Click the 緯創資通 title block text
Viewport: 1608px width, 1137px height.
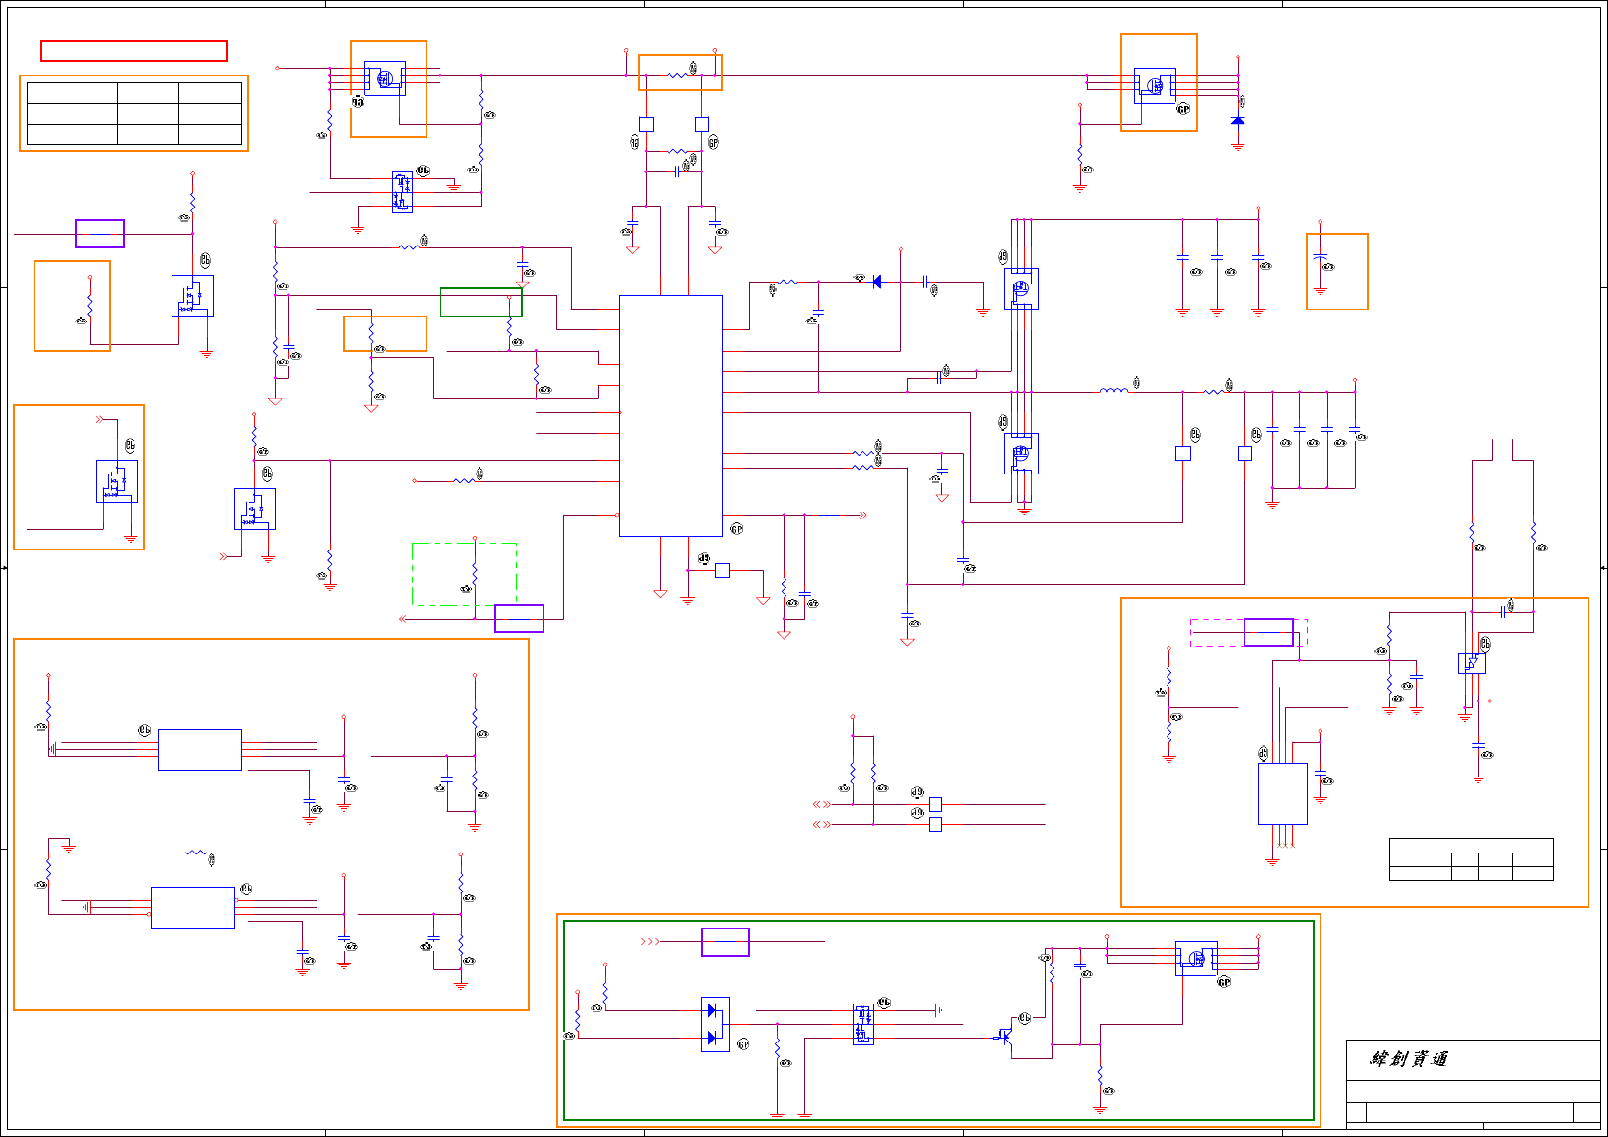coord(1409,1059)
